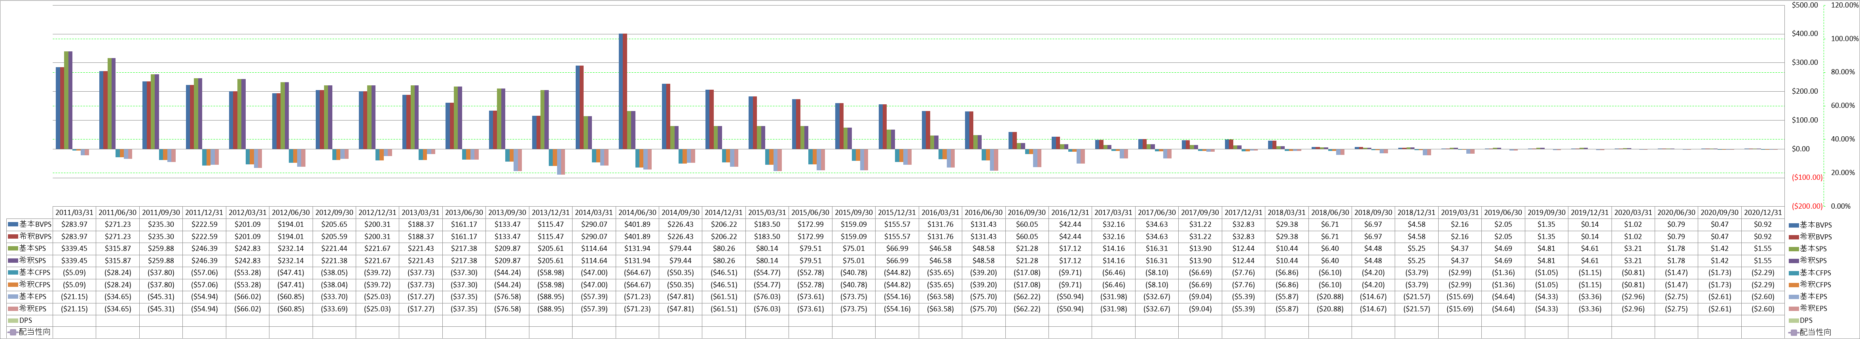This screenshot has width=1860, height=339.
Task: Click the 2015/09/30 column header
Action: pos(854,213)
